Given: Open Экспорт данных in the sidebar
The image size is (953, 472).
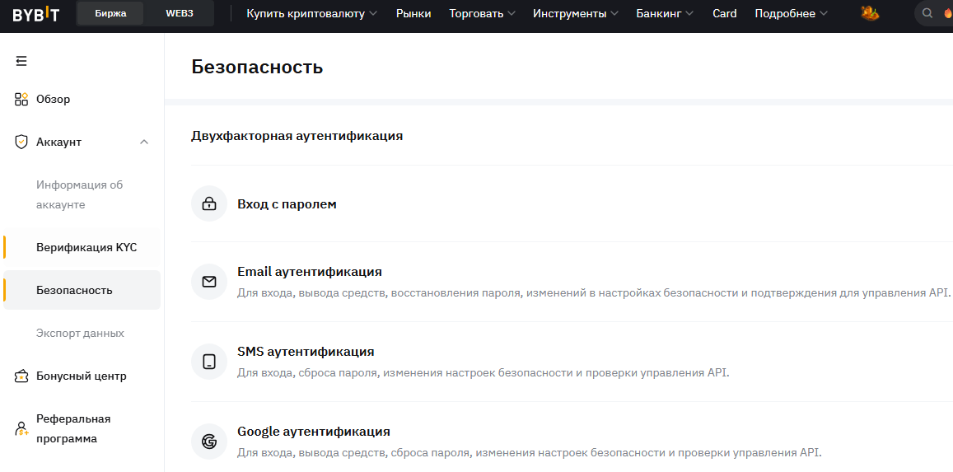Looking at the screenshot, I should click(x=80, y=333).
